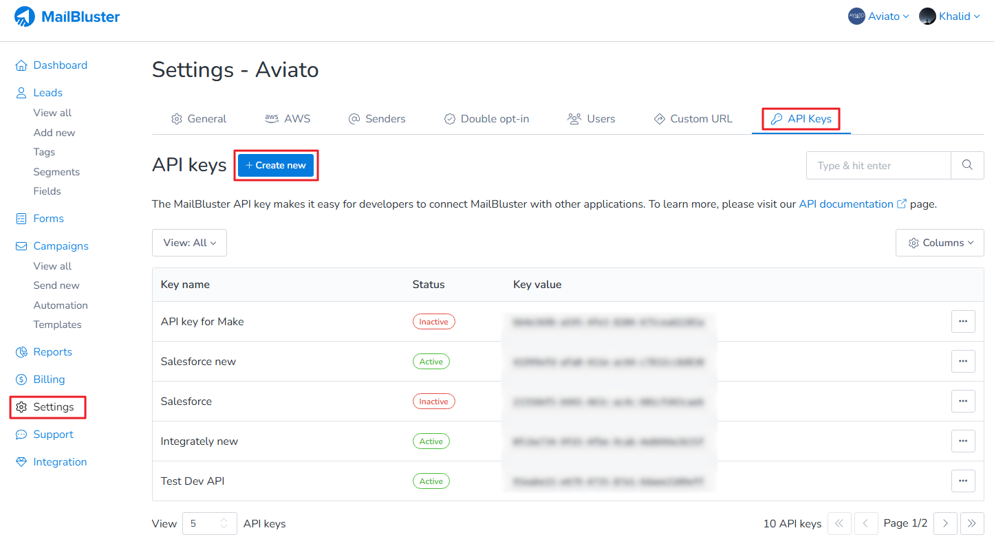Click the MailBluster logo icon
This screenshot has height=548, width=994.
coord(25,17)
